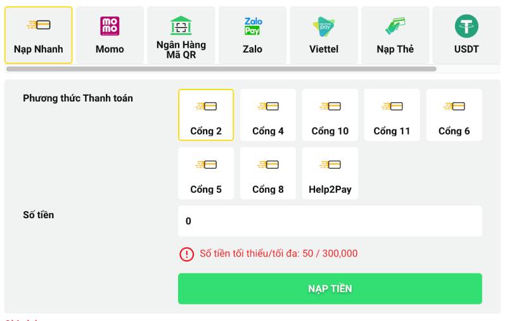The image size is (507, 321).
Task: Choose the Cổng 4 payment gateway
Action: point(268,115)
